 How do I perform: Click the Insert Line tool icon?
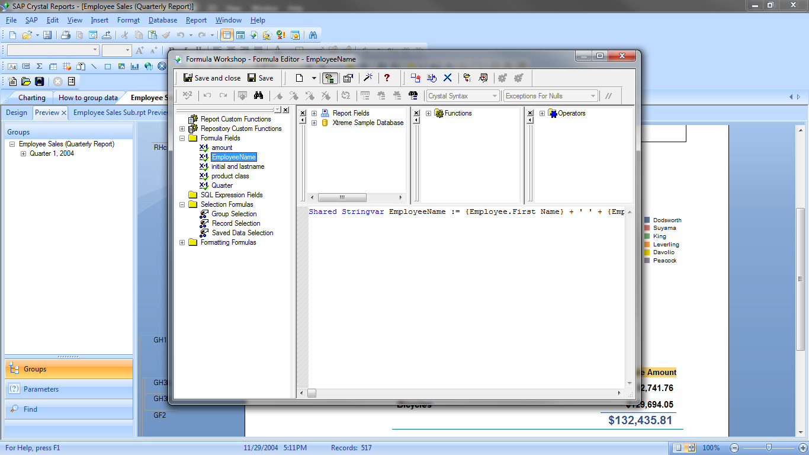(x=94, y=66)
